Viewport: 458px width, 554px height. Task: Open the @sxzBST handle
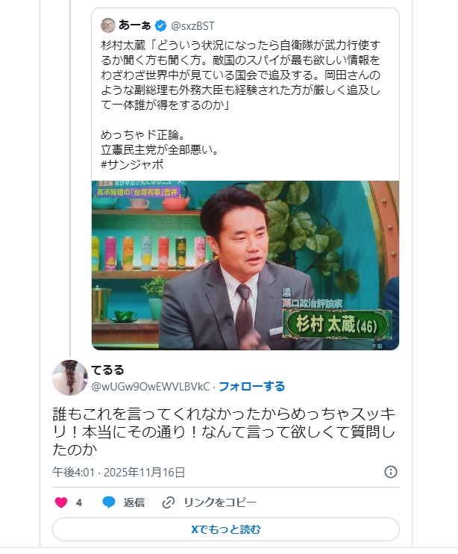[192, 26]
